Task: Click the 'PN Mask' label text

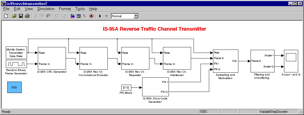Action: pos(126,93)
